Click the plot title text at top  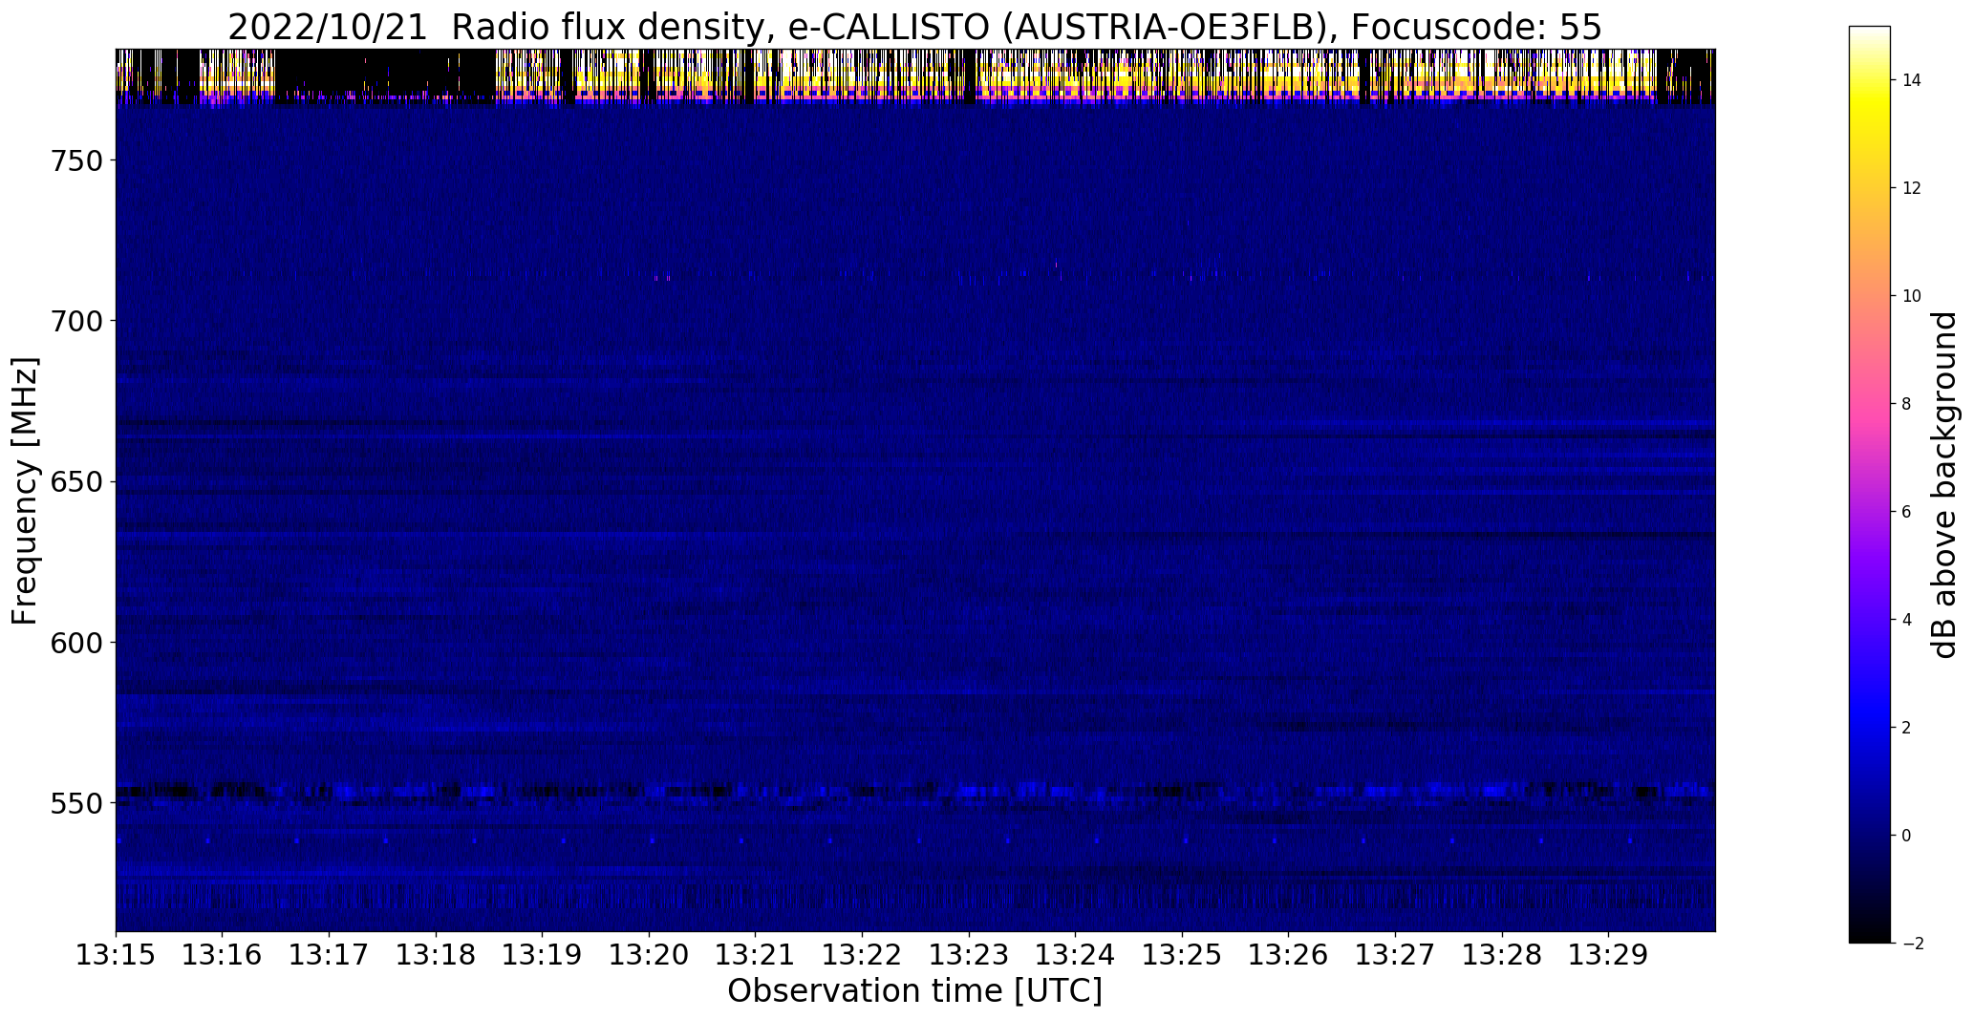coord(914,27)
